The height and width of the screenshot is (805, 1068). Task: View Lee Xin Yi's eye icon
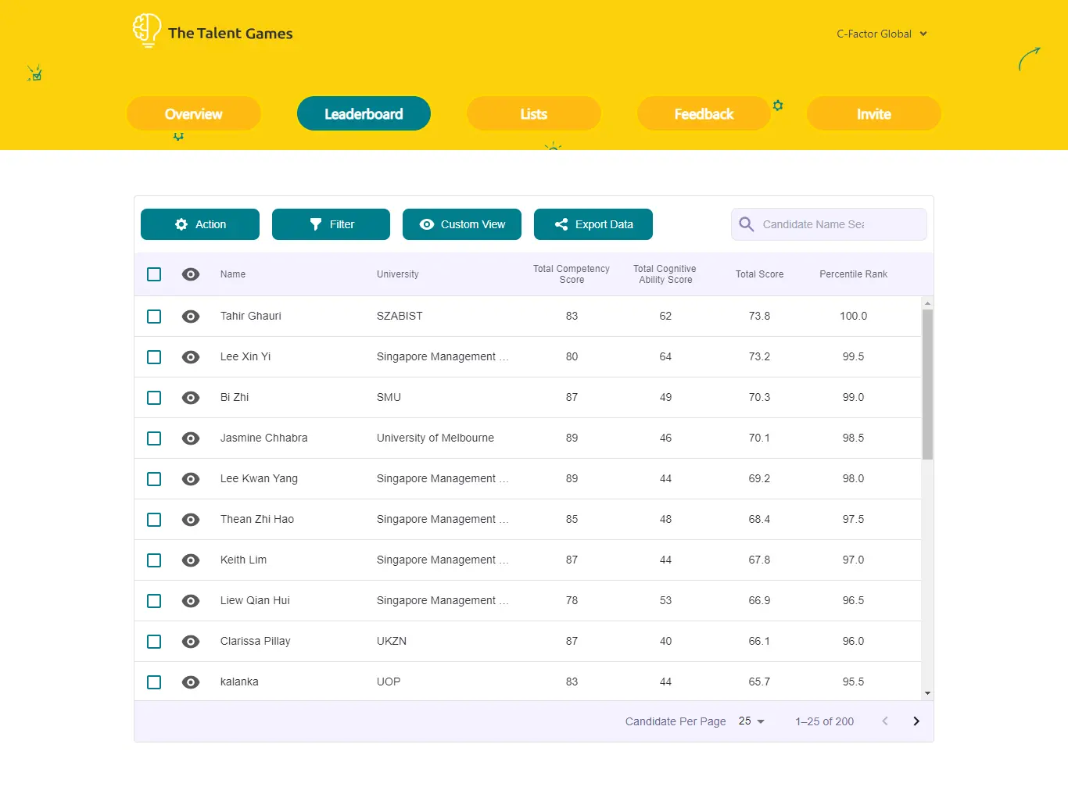191,357
